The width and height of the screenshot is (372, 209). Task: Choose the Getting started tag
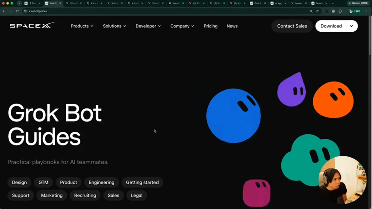142,182
